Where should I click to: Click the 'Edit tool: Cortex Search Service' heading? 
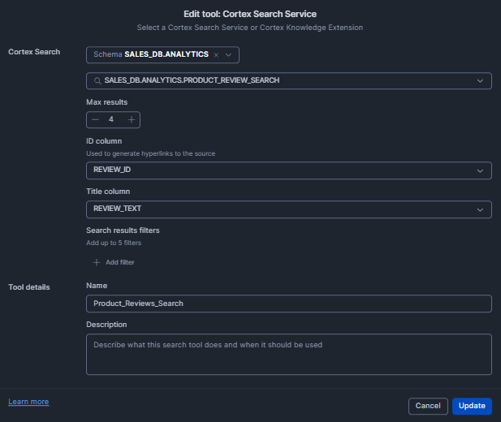(x=250, y=14)
